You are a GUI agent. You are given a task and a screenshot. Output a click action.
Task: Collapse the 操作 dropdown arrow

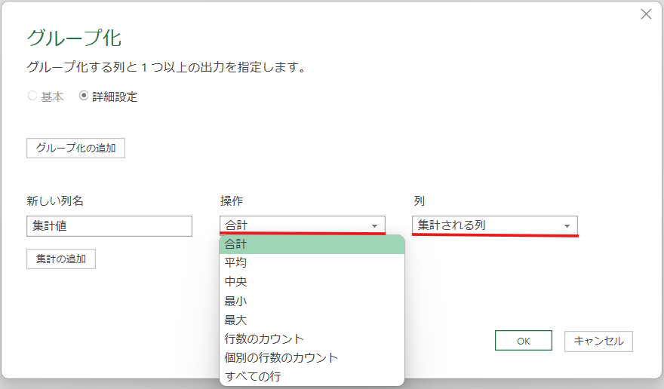[x=374, y=225]
